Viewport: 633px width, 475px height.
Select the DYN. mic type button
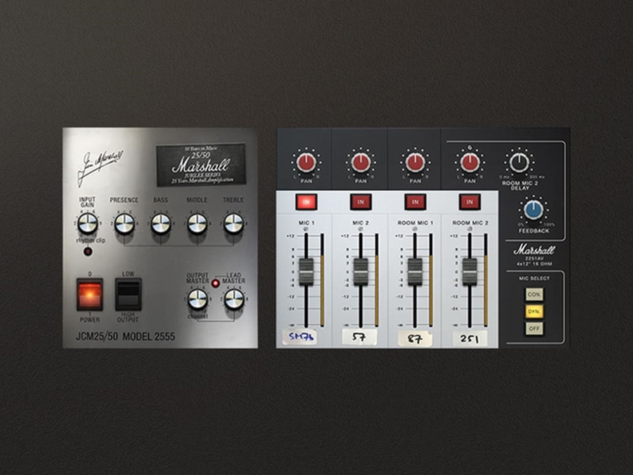(534, 311)
